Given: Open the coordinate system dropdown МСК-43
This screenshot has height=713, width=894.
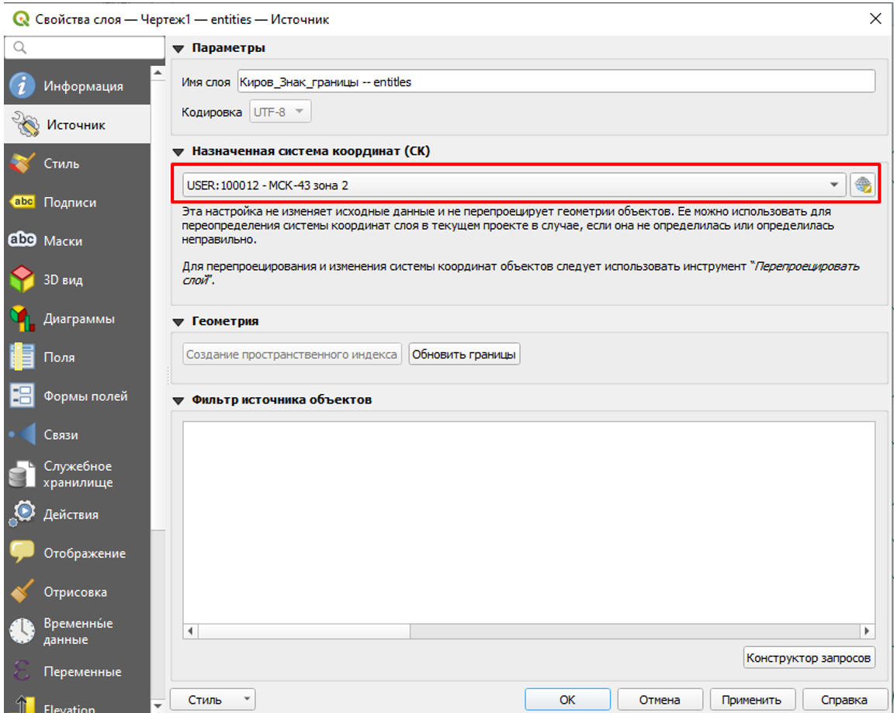Looking at the screenshot, I should click(514, 185).
